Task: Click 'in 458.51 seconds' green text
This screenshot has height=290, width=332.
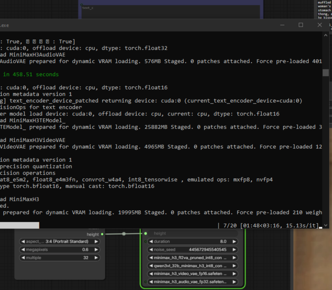Action: [x=31, y=74]
